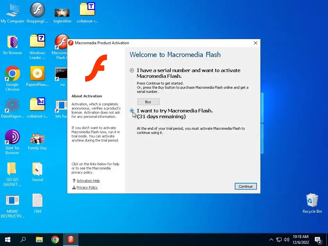Screen dimensions: 328x246
Task: Open the DataWagon... desktop shortcut
Action: 12,108
